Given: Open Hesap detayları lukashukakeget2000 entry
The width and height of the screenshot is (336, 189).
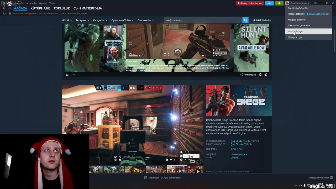Looking at the screenshot, I should [x=308, y=14].
